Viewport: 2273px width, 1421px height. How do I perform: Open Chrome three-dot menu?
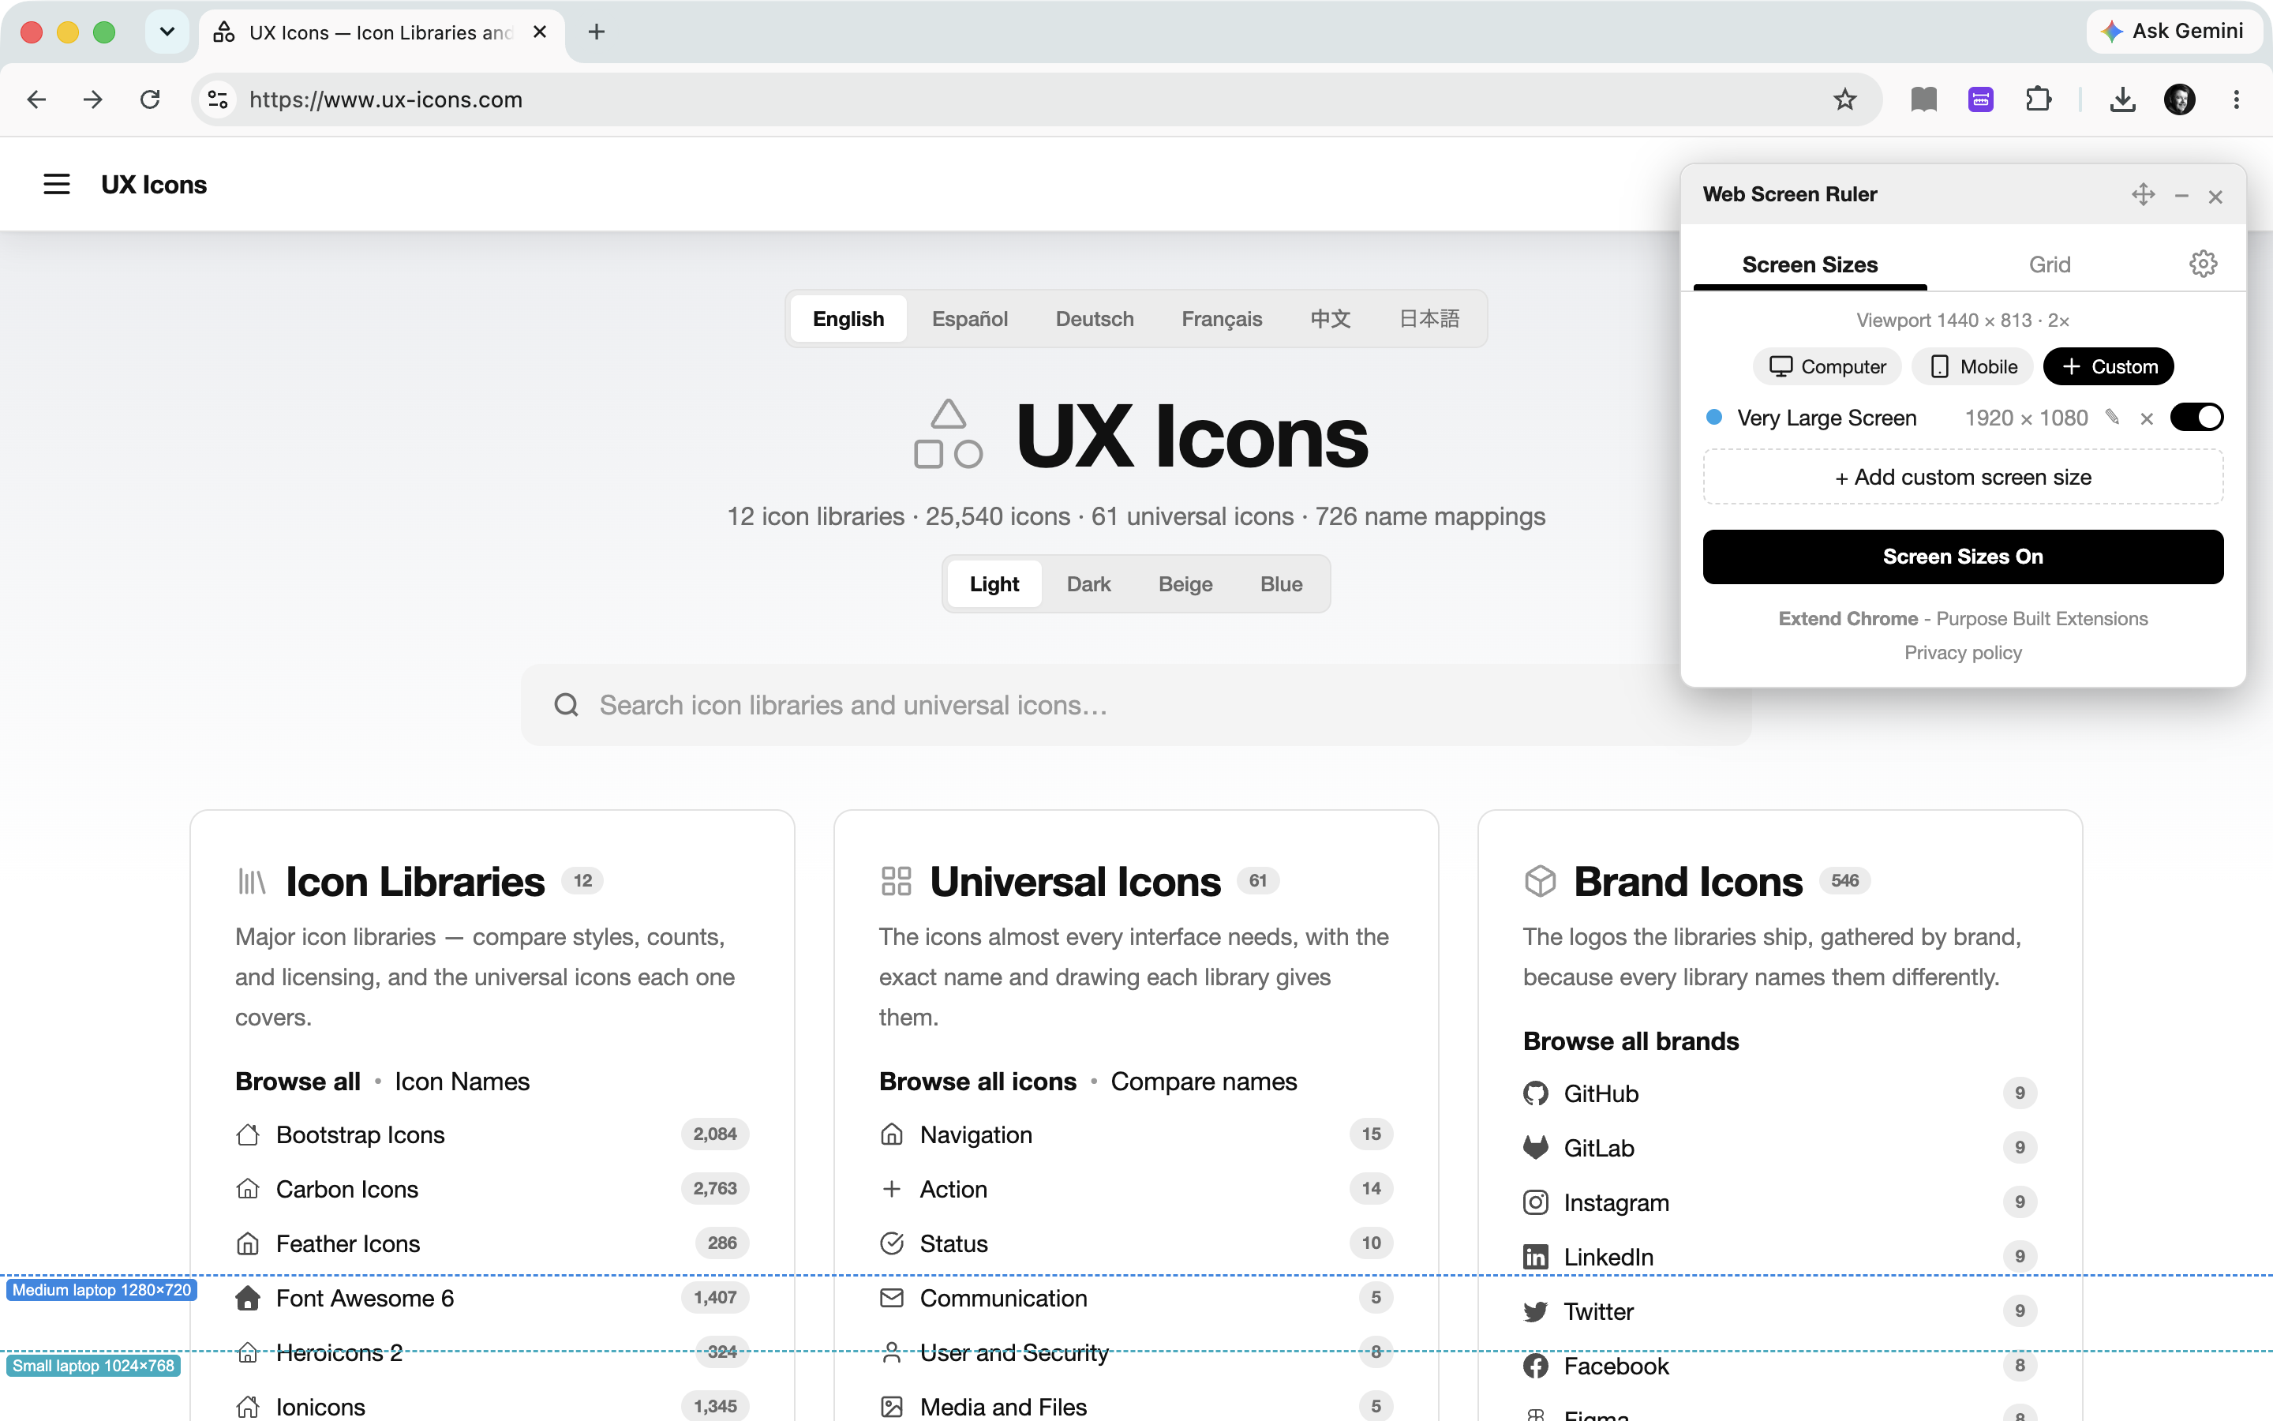pos(2237,99)
